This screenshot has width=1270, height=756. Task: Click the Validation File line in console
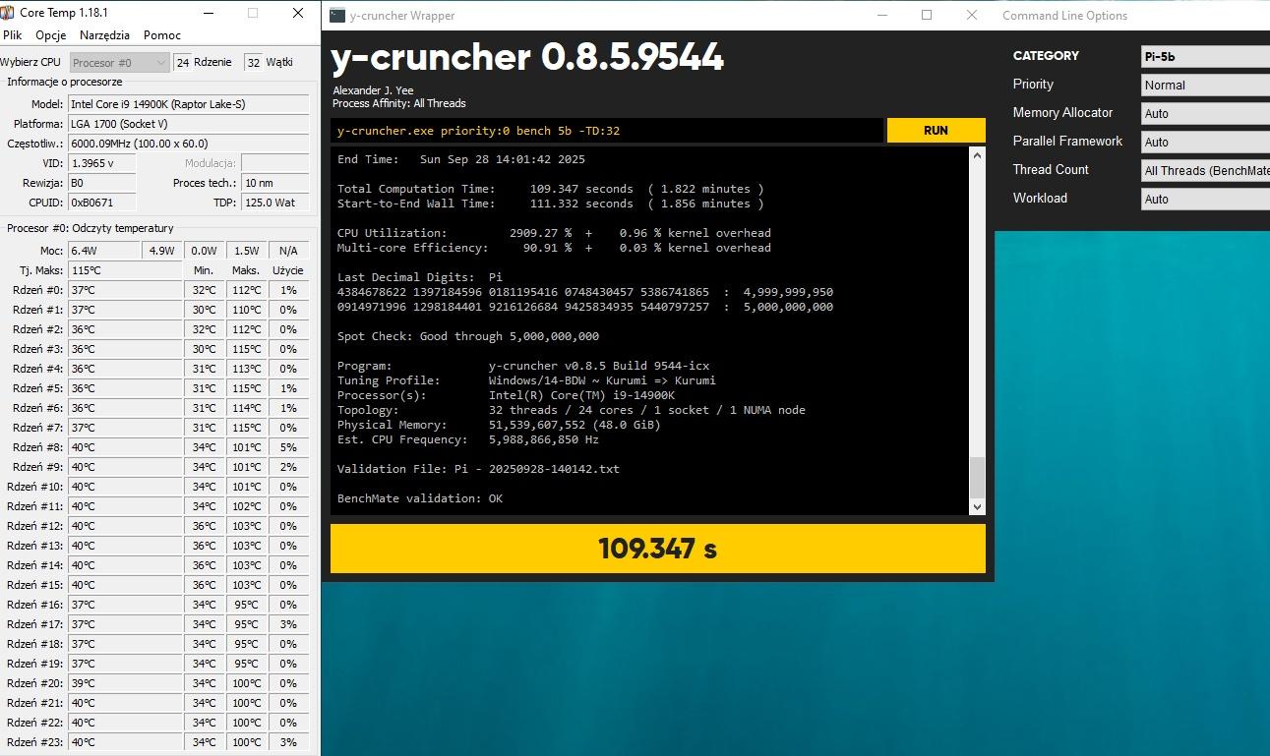tap(478, 469)
